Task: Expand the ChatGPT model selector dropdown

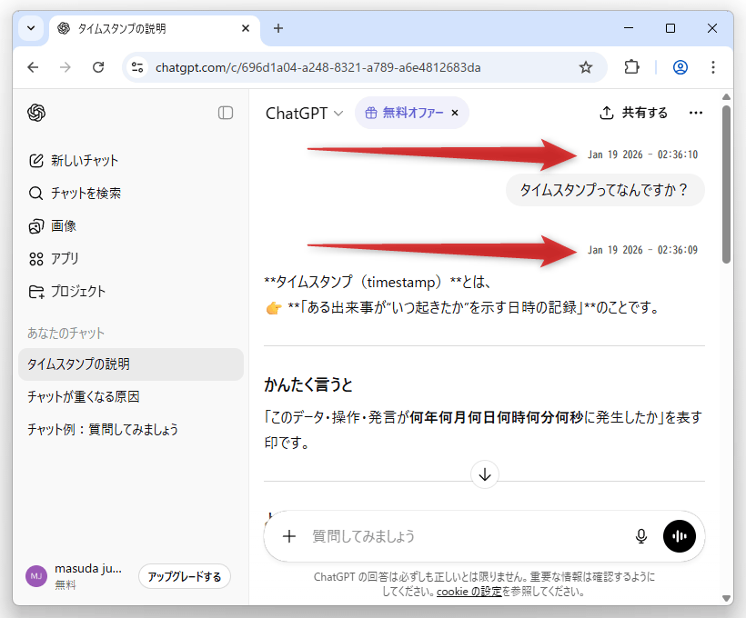Action: click(304, 114)
